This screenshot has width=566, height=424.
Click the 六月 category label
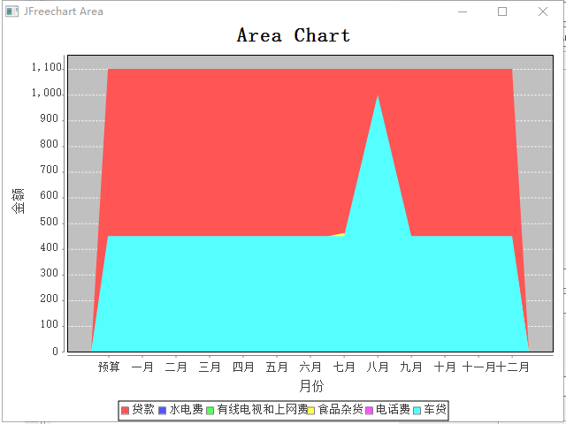click(x=310, y=367)
